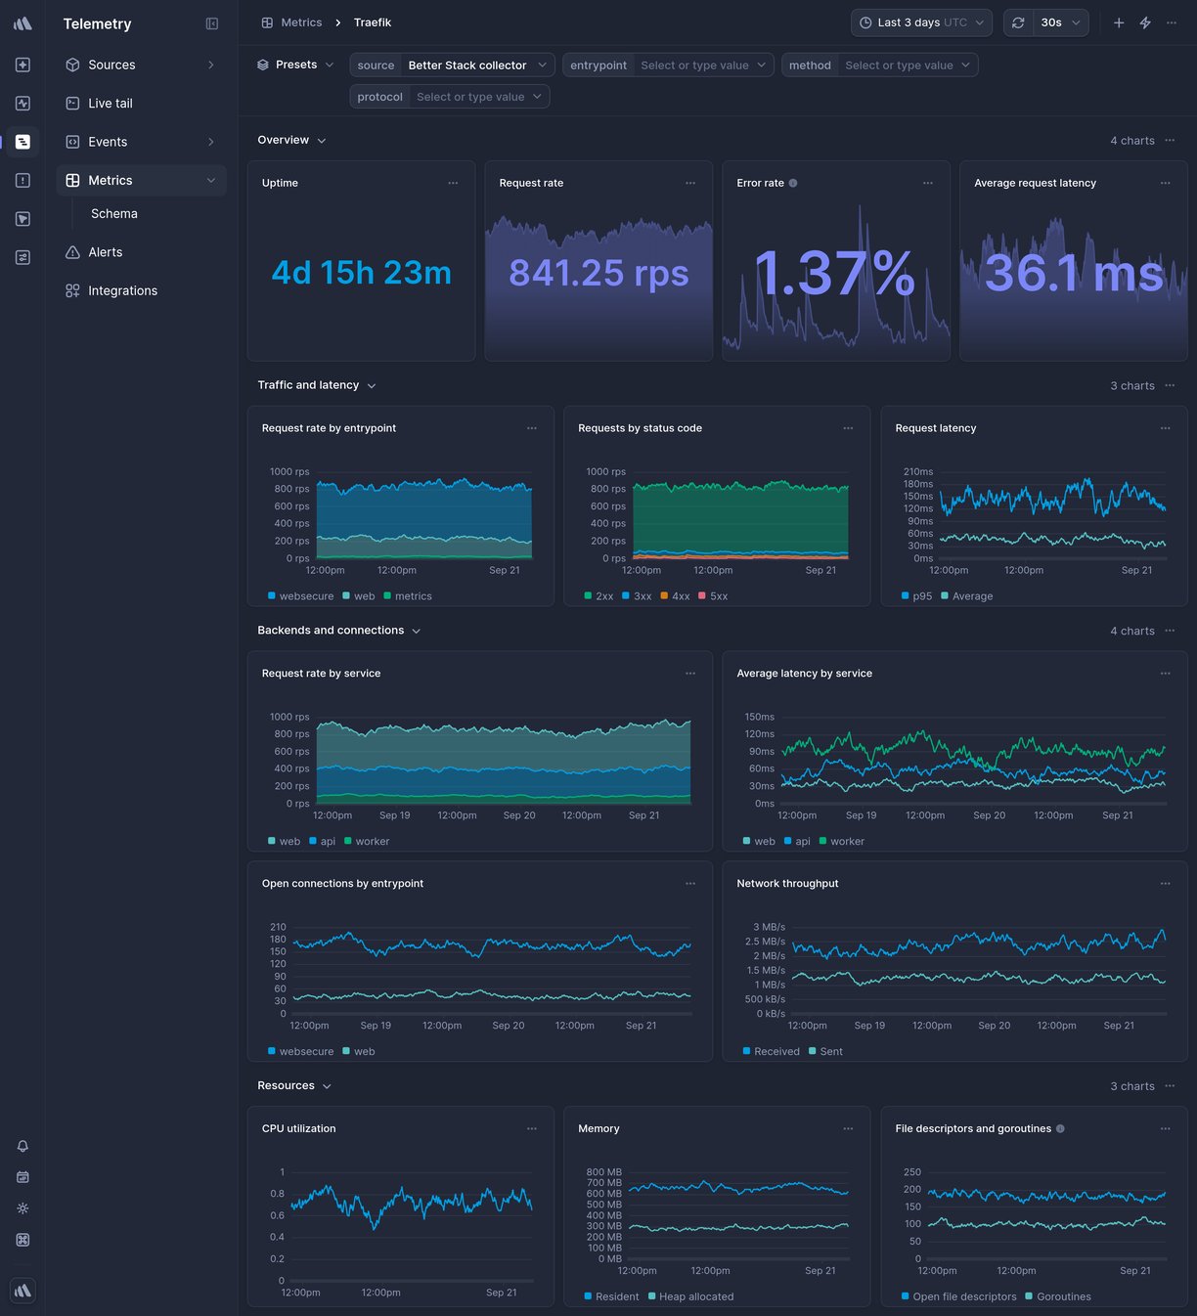The image size is (1197, 1316).
Task: Click the 4d 15h 23m uptime value
Action: 362,273
